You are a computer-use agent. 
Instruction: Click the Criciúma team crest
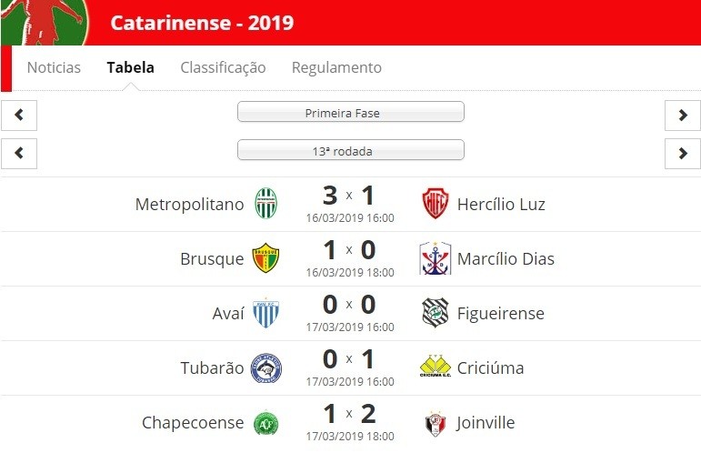pyautogui.click(x=435, y=367)
